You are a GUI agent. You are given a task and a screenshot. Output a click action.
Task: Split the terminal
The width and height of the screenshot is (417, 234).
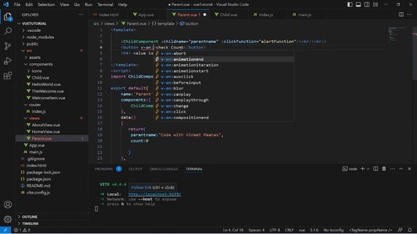pos(375,169)
